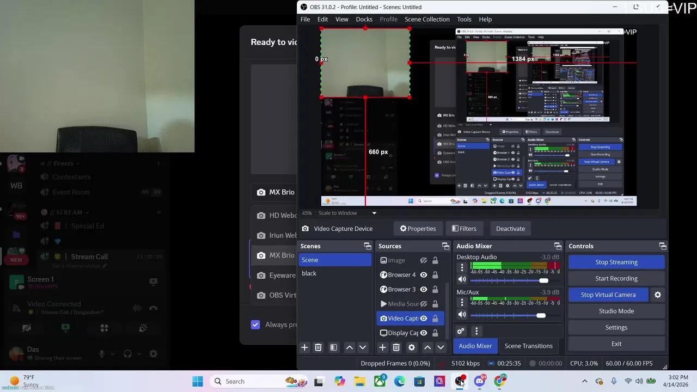Open Discord user settings gear
This screenshot has width=697, height=392.
click(154, 353)
